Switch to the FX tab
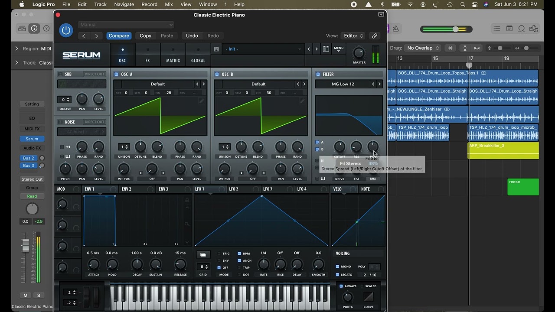The width and height of the screenshot is (555, 312). [147, 55]
